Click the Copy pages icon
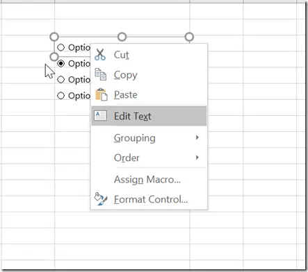The image size is (308, 272). click(x=101, y=74)
